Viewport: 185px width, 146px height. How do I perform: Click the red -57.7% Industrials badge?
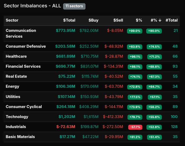pyautogui.click(x=135, y=127)
